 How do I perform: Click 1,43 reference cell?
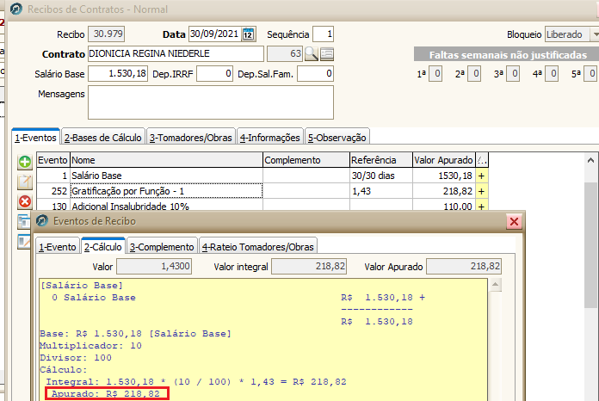point(381,191)
